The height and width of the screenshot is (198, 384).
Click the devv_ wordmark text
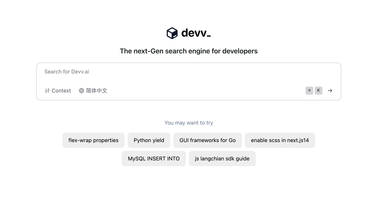[x=196, y=33]
